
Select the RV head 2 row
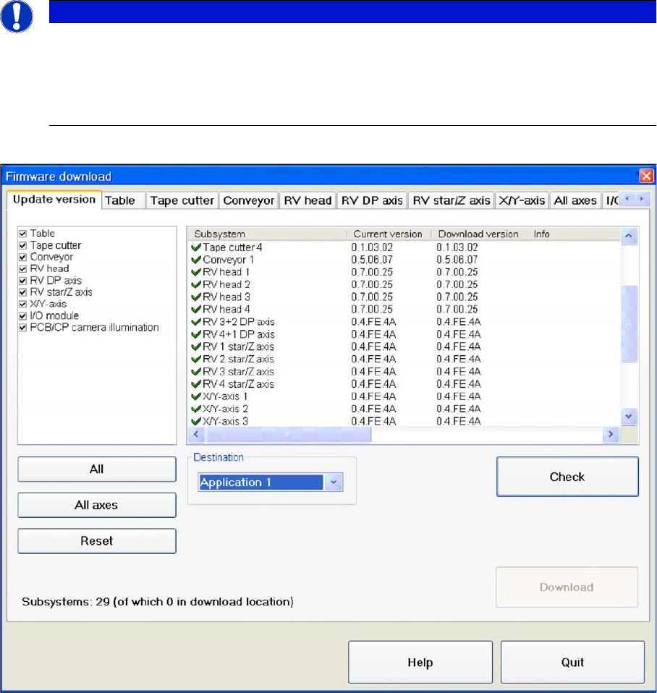click(404, 284)
